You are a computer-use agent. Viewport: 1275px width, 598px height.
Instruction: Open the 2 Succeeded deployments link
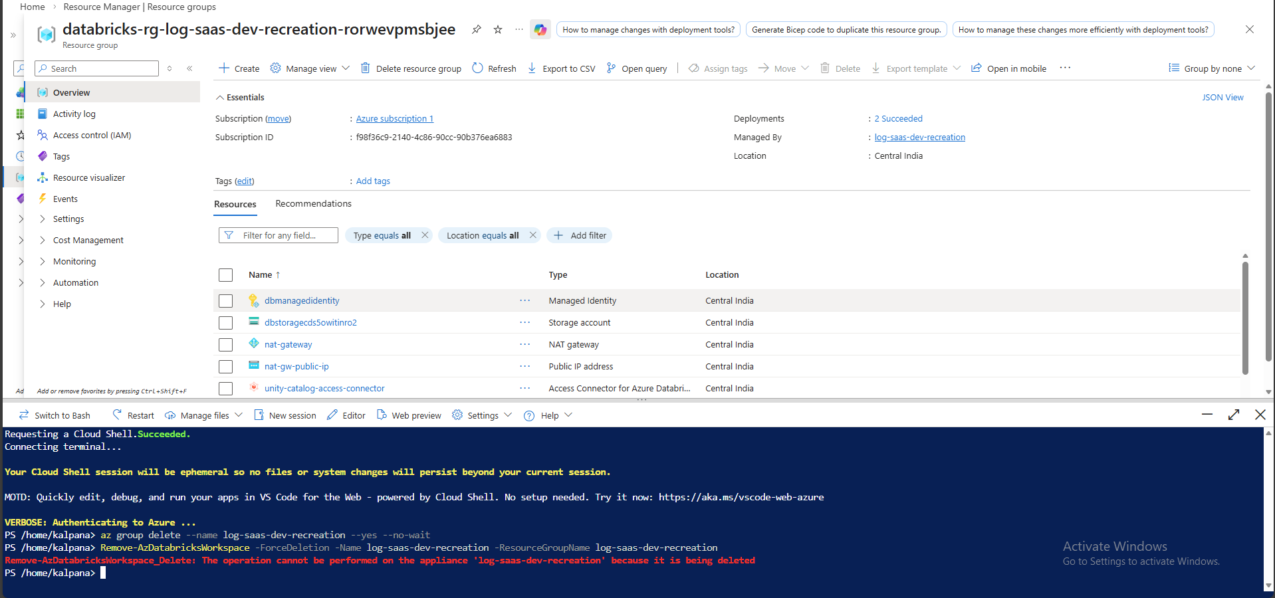898,118
